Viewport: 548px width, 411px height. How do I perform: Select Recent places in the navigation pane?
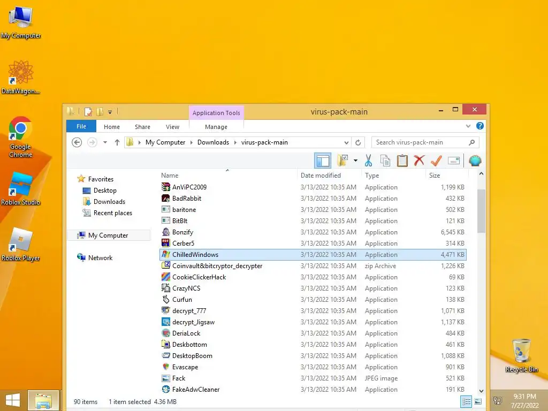(x=112, y=213)
